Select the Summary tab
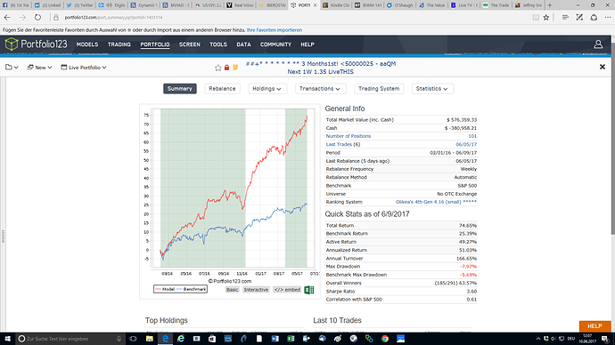The width and height of the screenshot is (615, 345). point(180,89)
